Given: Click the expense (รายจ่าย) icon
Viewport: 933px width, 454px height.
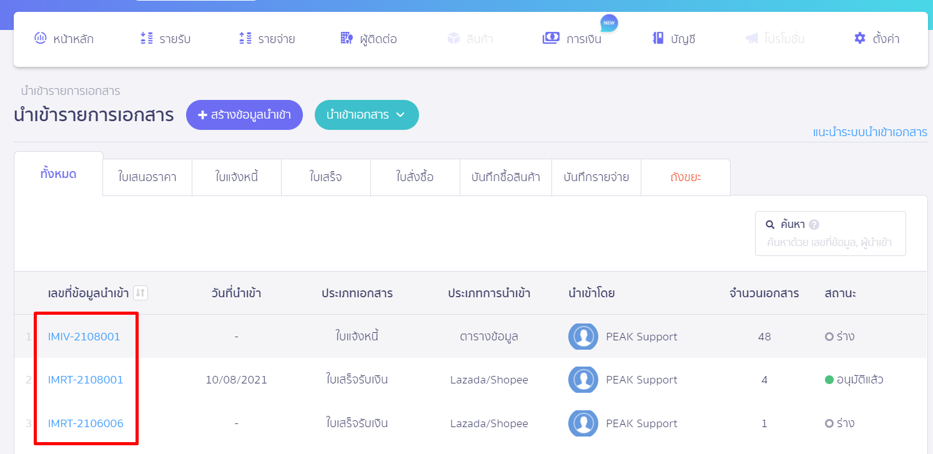Looking at the screenshot, I should [245, 39].
